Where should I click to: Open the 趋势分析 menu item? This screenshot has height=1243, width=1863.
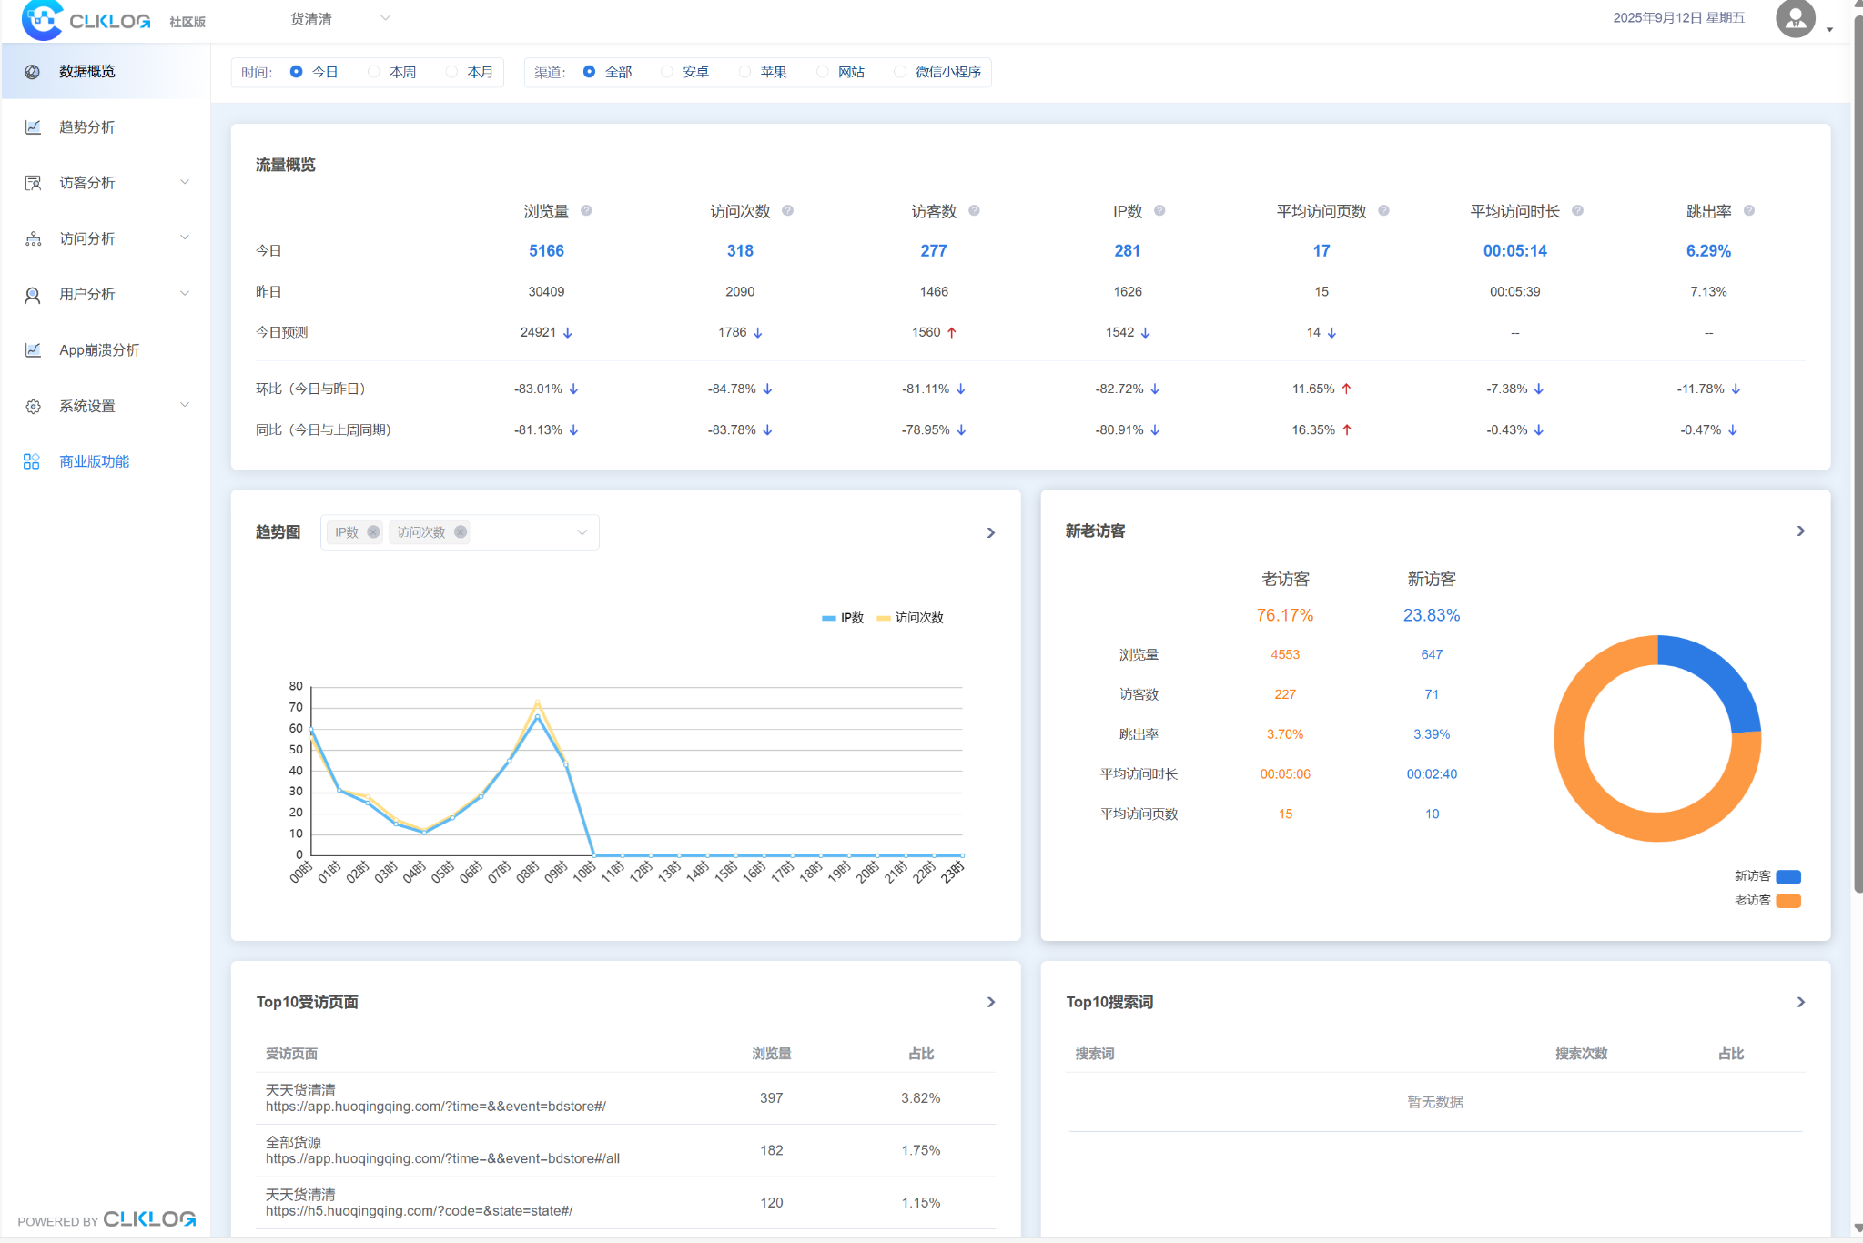point(87,127)
